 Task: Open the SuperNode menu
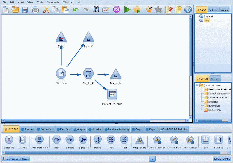coord(53,2)
